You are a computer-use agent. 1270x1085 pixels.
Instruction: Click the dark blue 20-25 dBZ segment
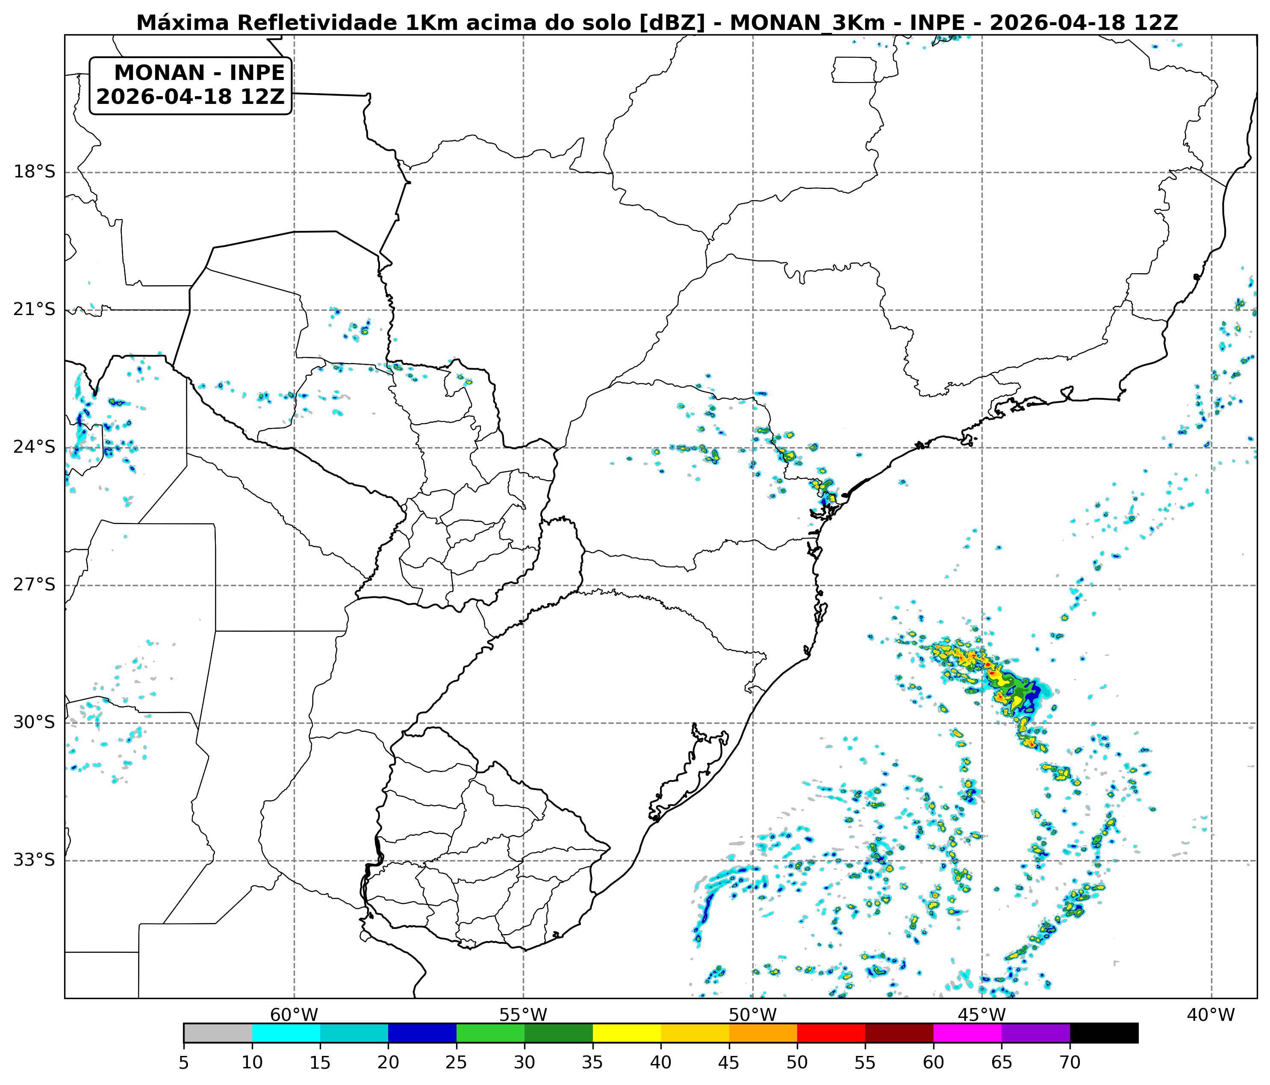[422, 1033]
